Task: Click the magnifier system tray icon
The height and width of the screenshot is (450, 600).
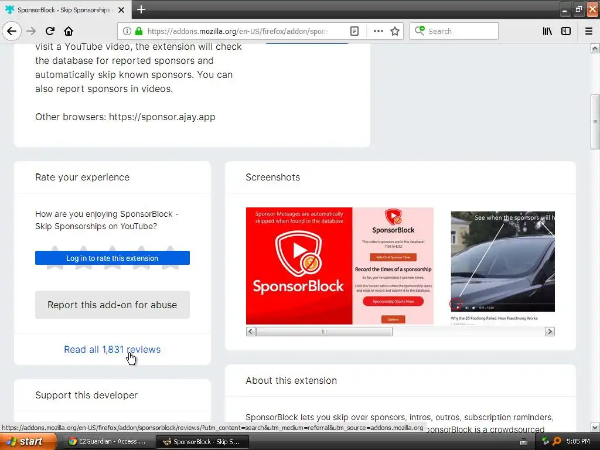Action: tap(557, 442)
